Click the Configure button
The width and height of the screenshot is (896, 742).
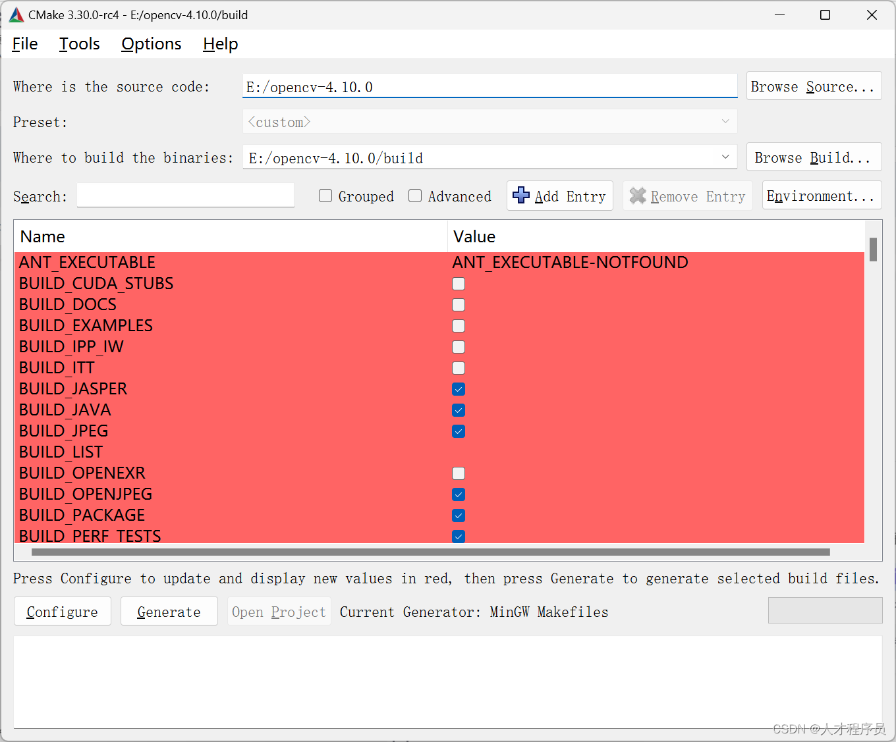tap(63, 612)
